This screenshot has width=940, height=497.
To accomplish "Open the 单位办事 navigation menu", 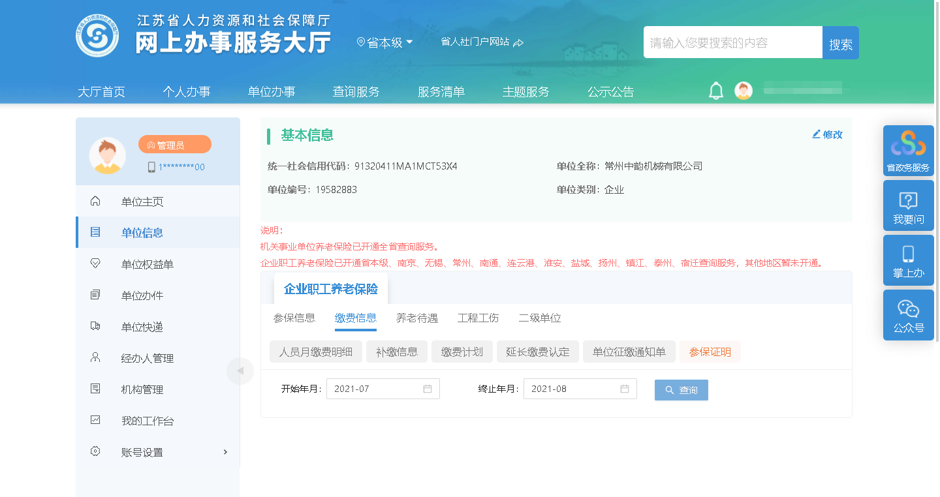I will [x=272, y=92].
